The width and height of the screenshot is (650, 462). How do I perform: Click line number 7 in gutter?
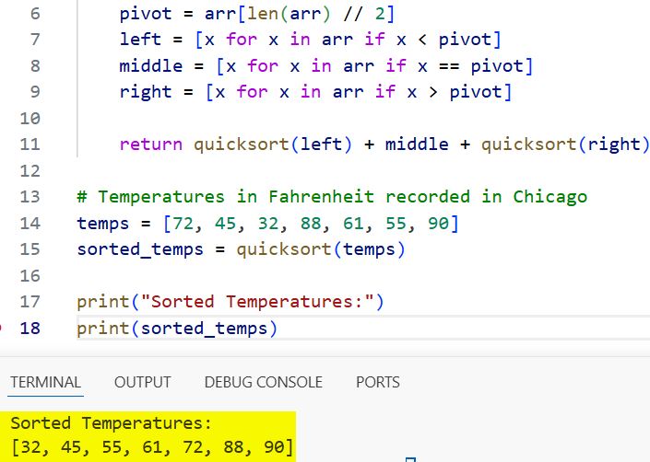[35, 40]
